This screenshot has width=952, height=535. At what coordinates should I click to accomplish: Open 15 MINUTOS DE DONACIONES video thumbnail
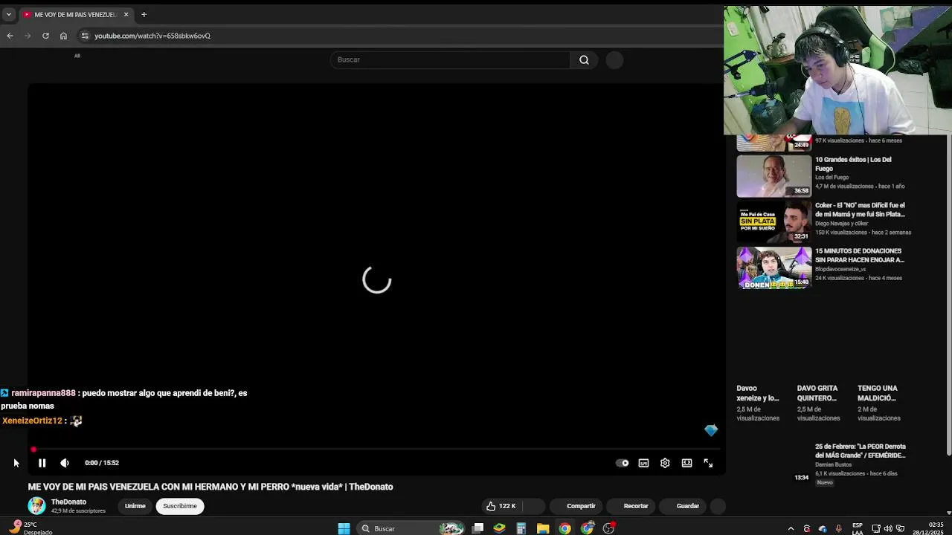(774, 267)
